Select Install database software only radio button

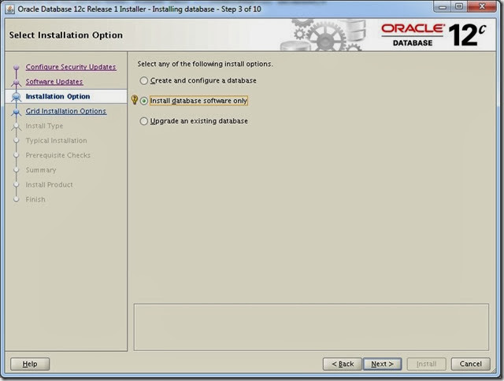coord(144,101)
